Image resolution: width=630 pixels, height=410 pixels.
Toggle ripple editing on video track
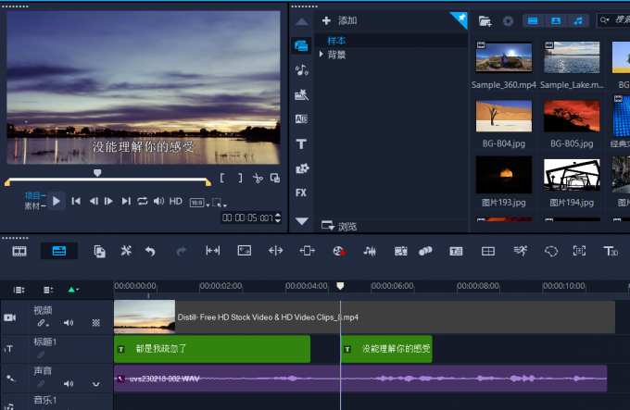[43, 323]
